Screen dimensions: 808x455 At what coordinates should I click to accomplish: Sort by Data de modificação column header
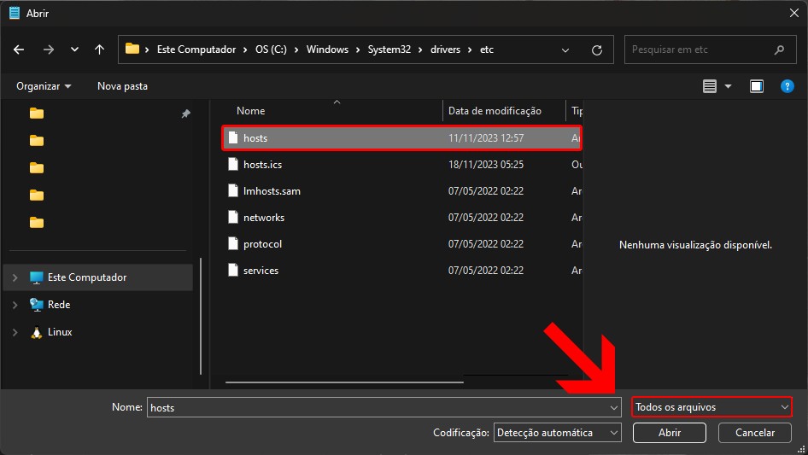(495, 111)
